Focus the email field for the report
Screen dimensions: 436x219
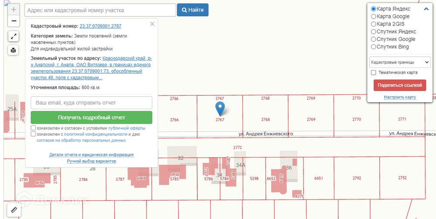(x=92, y=103)
